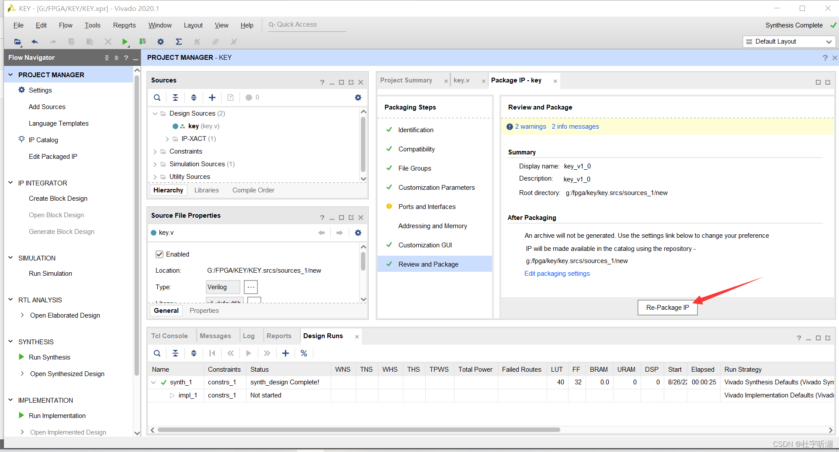Screen dimensions: 839x452
Task: Switch to the Messages tab
Action: click(x=215, y=336)
